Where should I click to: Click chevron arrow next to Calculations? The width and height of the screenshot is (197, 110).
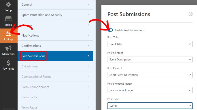88,66
